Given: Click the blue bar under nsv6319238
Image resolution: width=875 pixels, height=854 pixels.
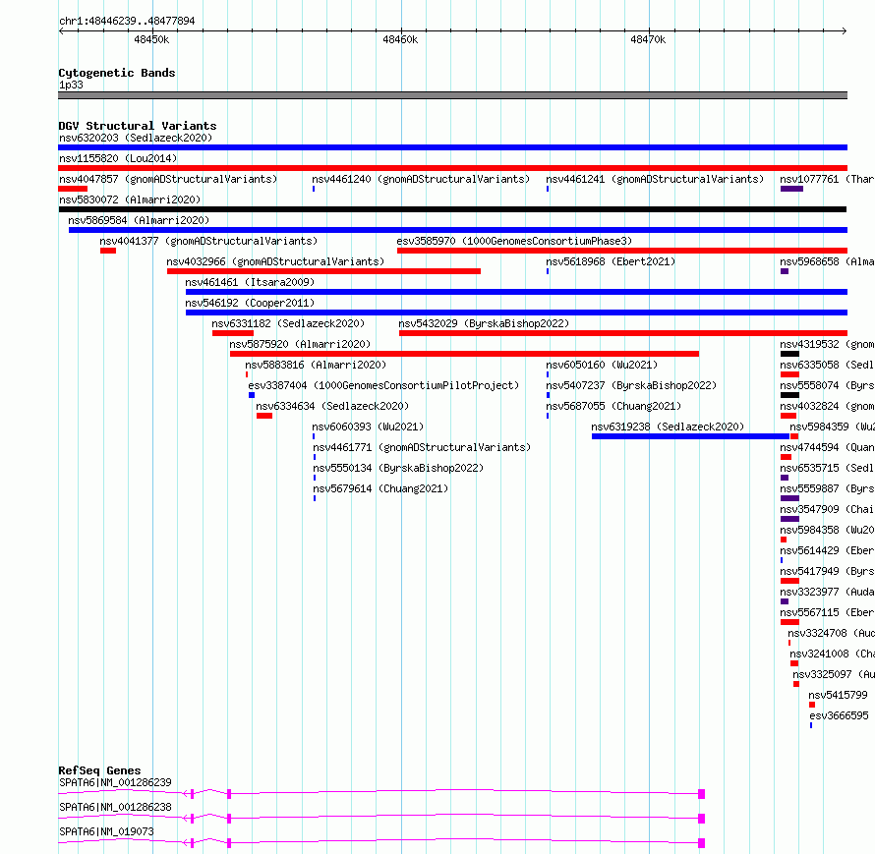Looking at the screenshot, I should click(690, 436).
